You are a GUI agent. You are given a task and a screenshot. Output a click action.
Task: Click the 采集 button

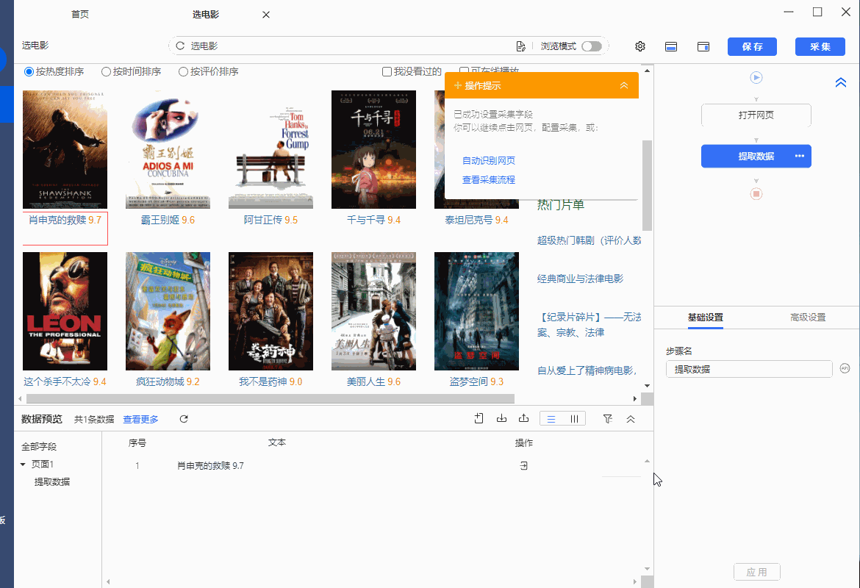coord(820,46)
